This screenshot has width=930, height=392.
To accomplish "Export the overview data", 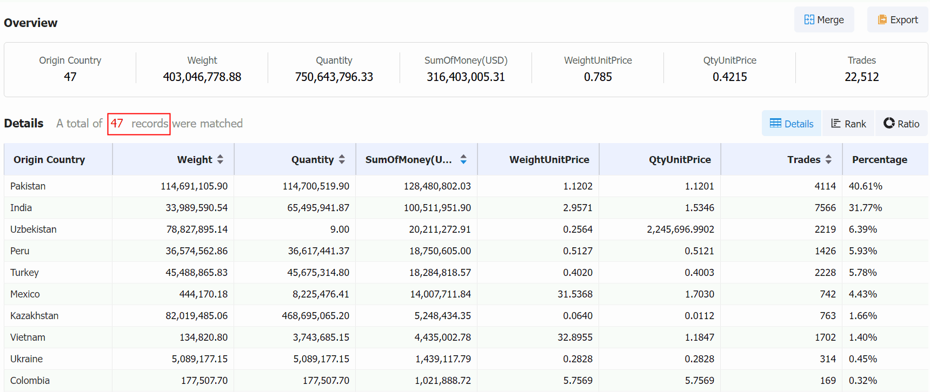I will coord(898,20).
